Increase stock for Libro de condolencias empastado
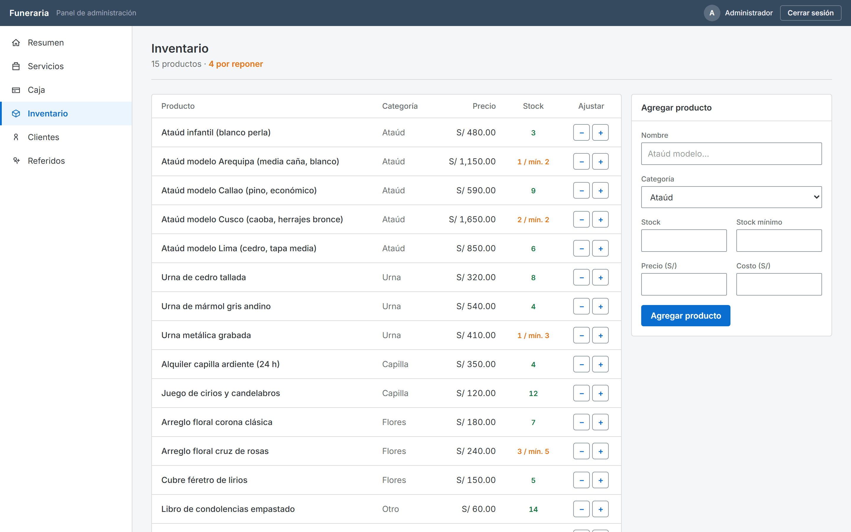This screenshot has height=532, width=851. tap(600, 509)
